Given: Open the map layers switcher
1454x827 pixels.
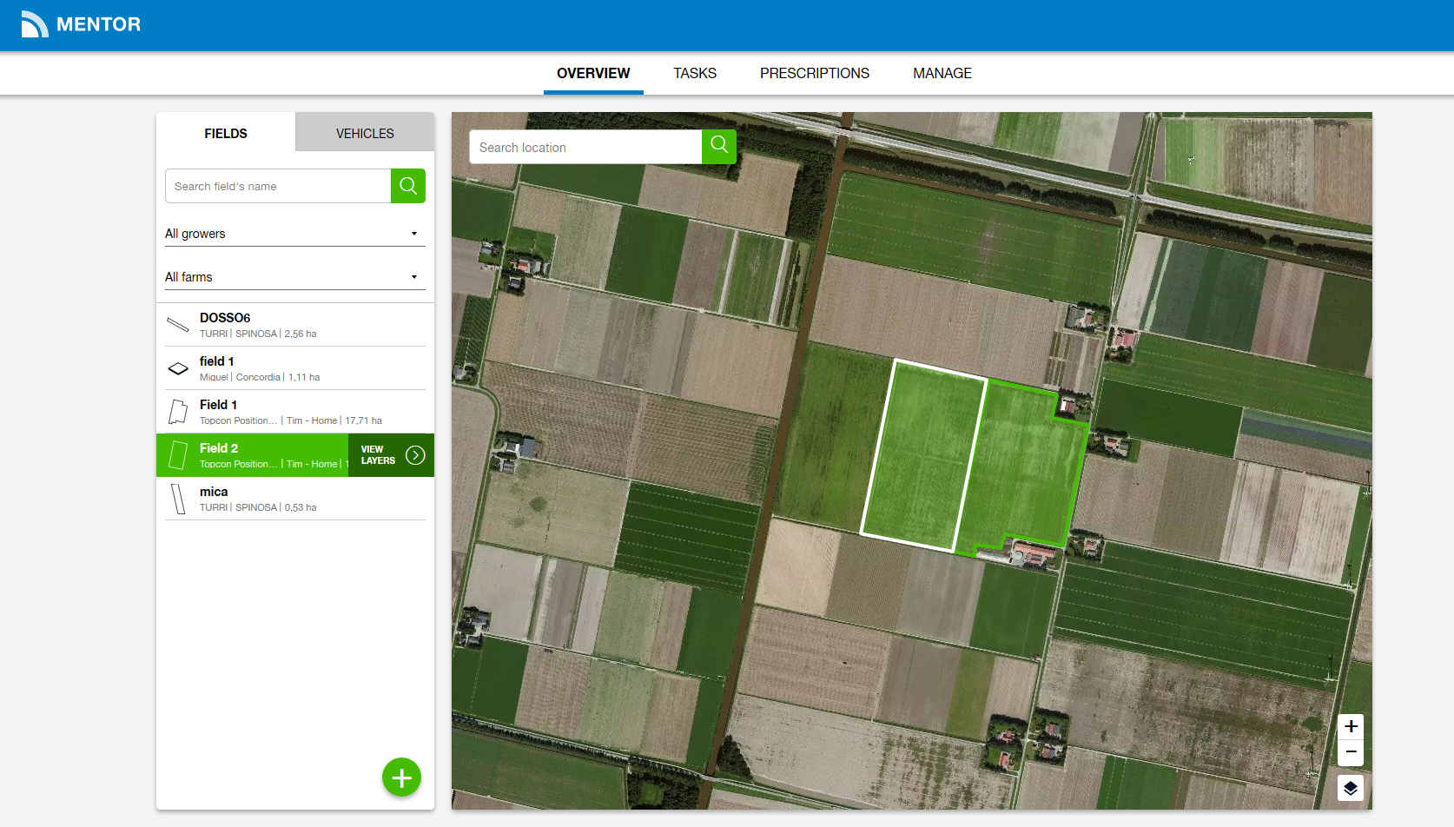Looking at the screenshot, I should (x=1351, y=788).
